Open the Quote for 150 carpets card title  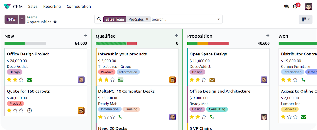click(x=28, y=92)
